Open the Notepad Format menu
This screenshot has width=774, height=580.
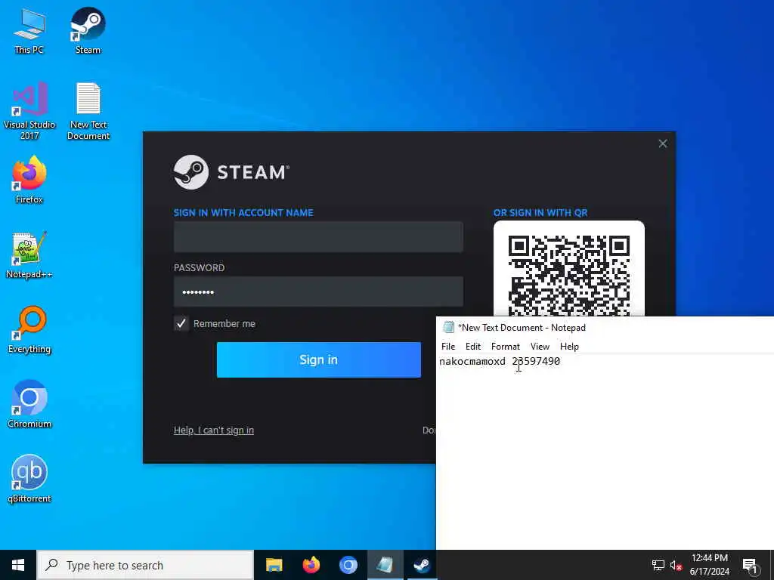pyautogui.click(x=506, y=346)
